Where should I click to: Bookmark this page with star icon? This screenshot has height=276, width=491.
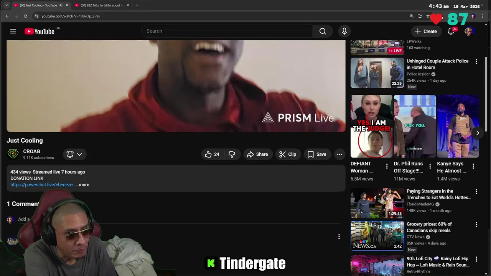(x=428, y=16)
